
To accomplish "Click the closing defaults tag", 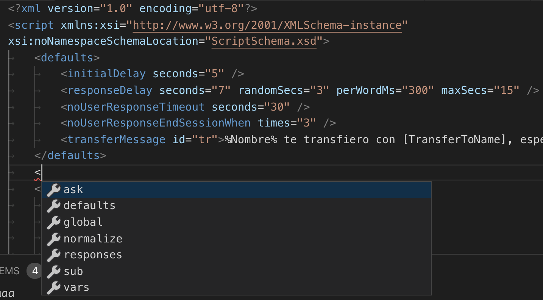I will [x=70, y=155].
